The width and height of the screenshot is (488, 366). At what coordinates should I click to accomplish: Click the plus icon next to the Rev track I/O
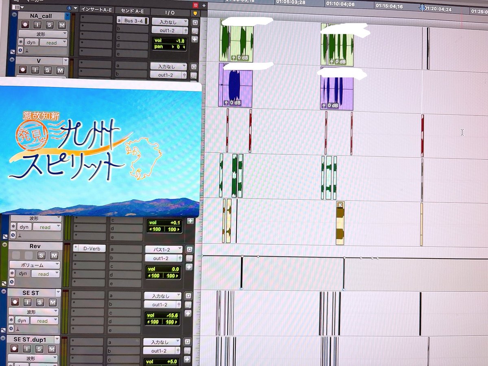[x=189, y=267]
